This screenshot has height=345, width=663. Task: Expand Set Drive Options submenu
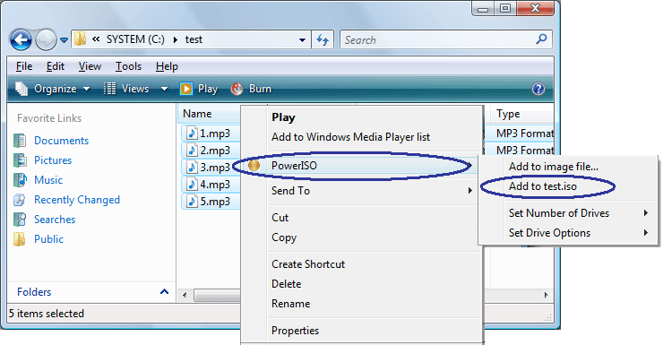[568, 233]
